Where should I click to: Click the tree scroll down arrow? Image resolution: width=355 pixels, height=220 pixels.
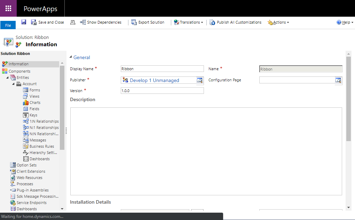pyautogui.click(x=62, y=209)
